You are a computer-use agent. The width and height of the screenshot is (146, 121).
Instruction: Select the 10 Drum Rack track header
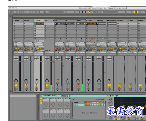111,21
